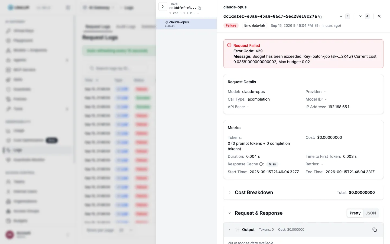Click the End Time value 21:46:04.331Z

(350, 172)
